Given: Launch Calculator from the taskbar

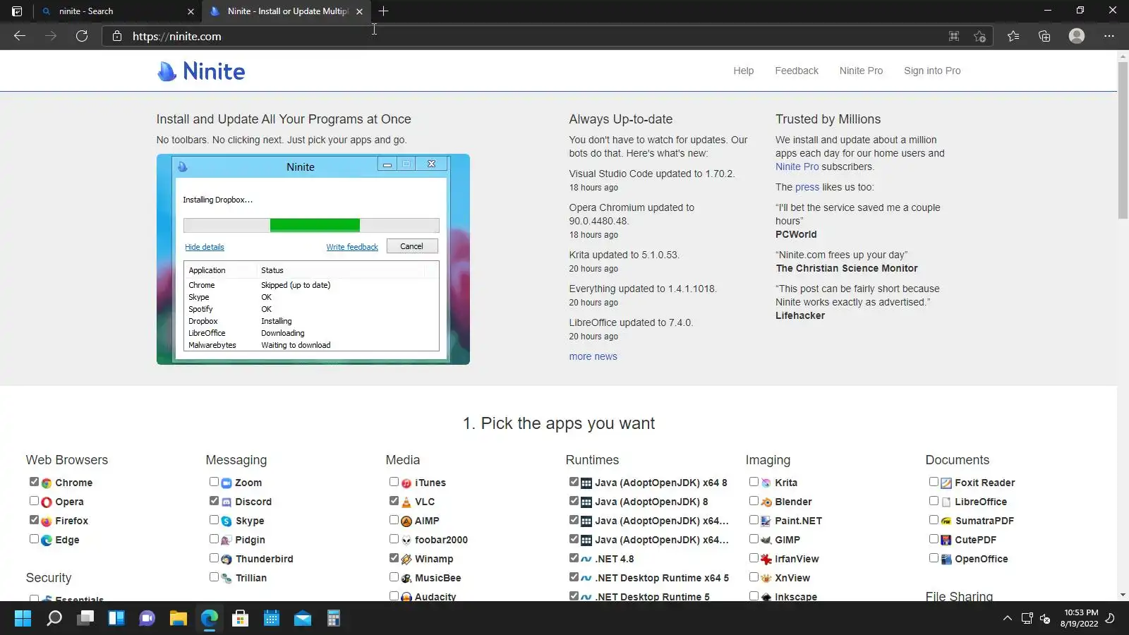Looking at the screenshot, I should click(x=333, y=619).
